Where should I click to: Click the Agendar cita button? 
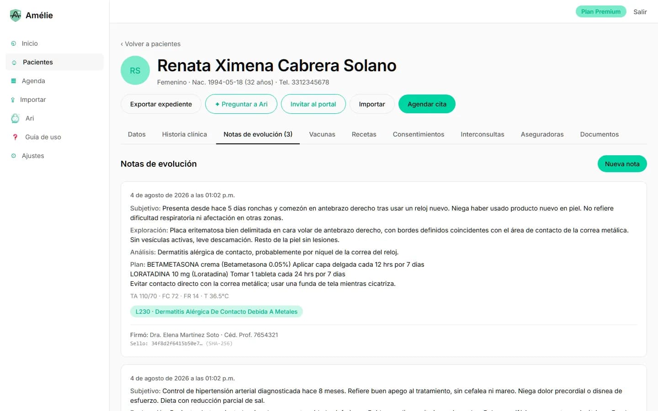point(427,104)
